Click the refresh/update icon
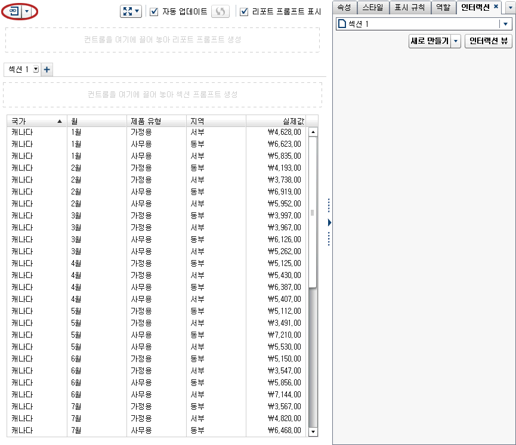The height and width of the screenshot is (445, 516). [220, 11]
